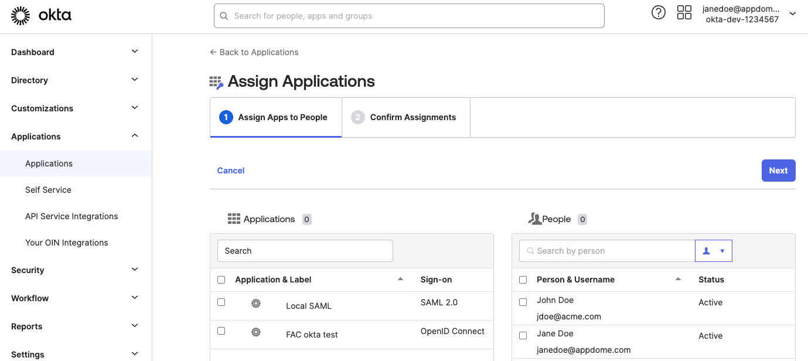Open the apps grid launcher icon
Viewport: 808px width, 361px height.
click(684, 12)
